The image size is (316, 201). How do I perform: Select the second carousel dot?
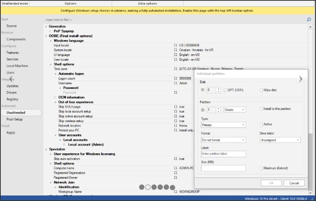point(148,187)
